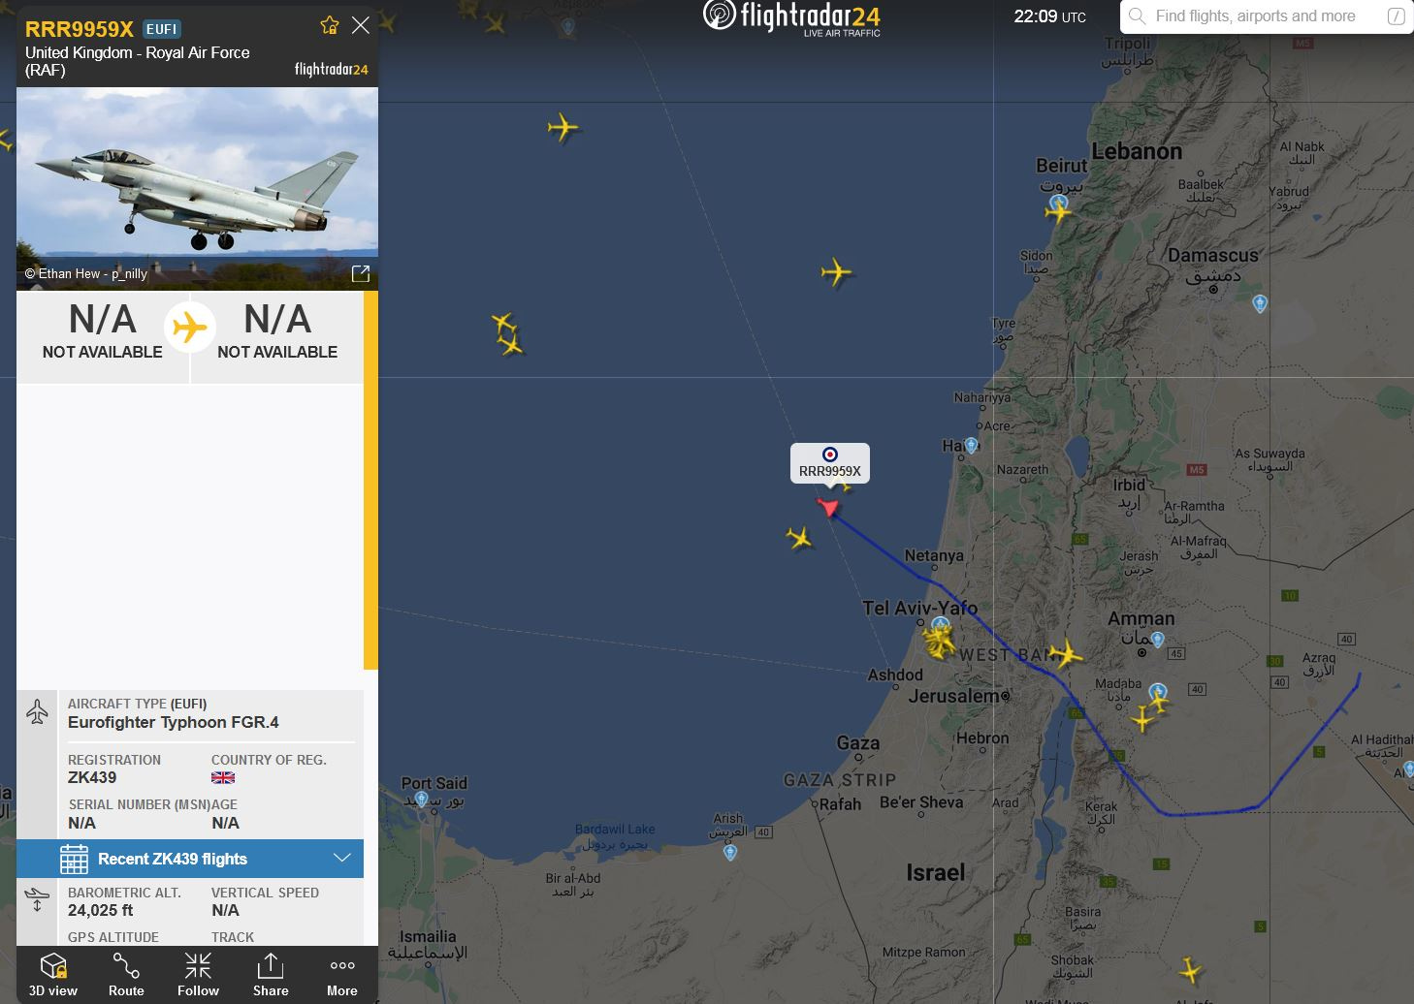The height and width of the screenshot is (1004, 1414).
Task: Select the Amman airport pin
Action: pyautogui.click(x=1157, y=640)
